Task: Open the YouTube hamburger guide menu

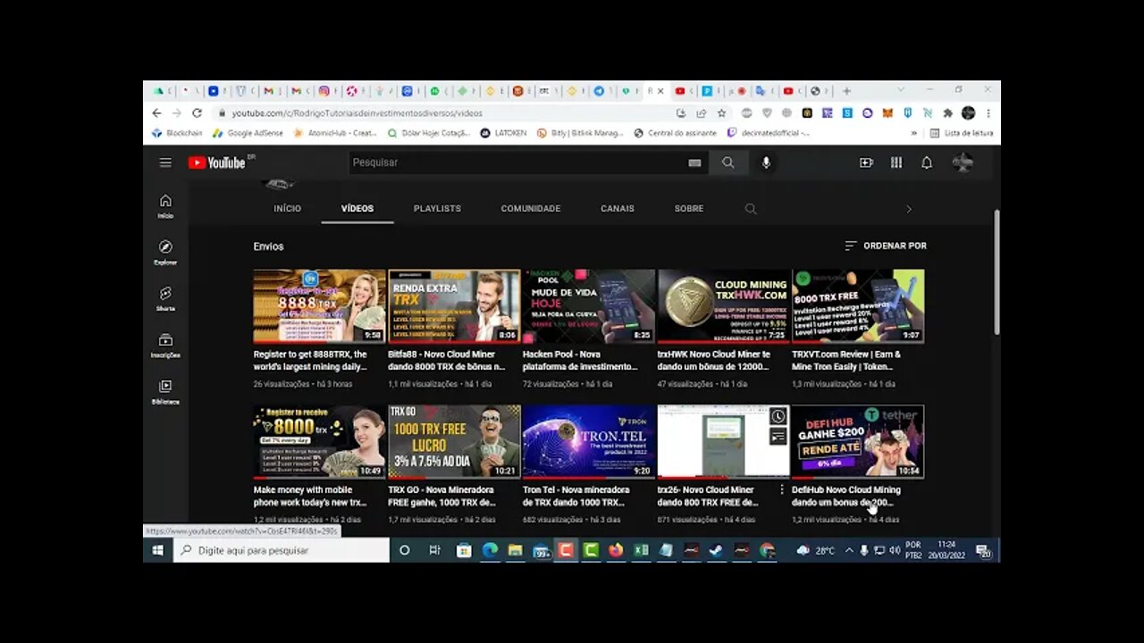Action: coord(165,163)
